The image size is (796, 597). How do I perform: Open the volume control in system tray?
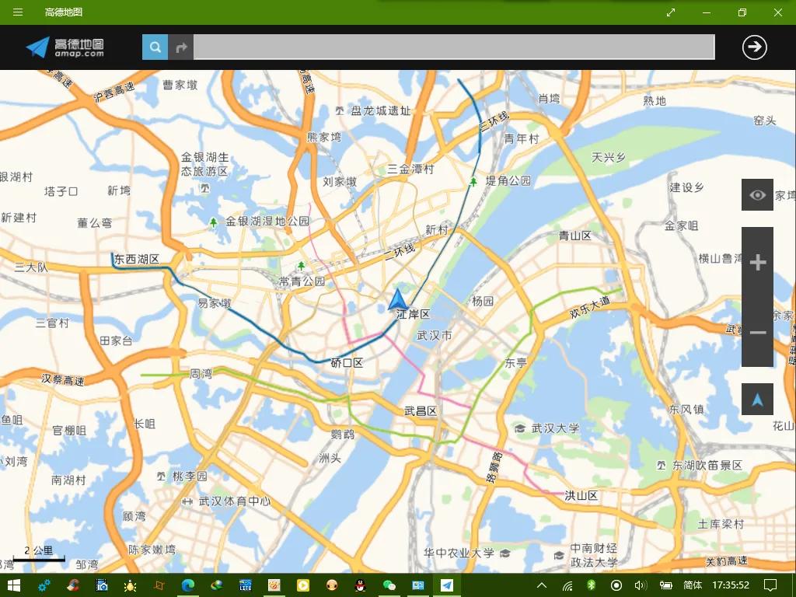click(x=641, y=585)
